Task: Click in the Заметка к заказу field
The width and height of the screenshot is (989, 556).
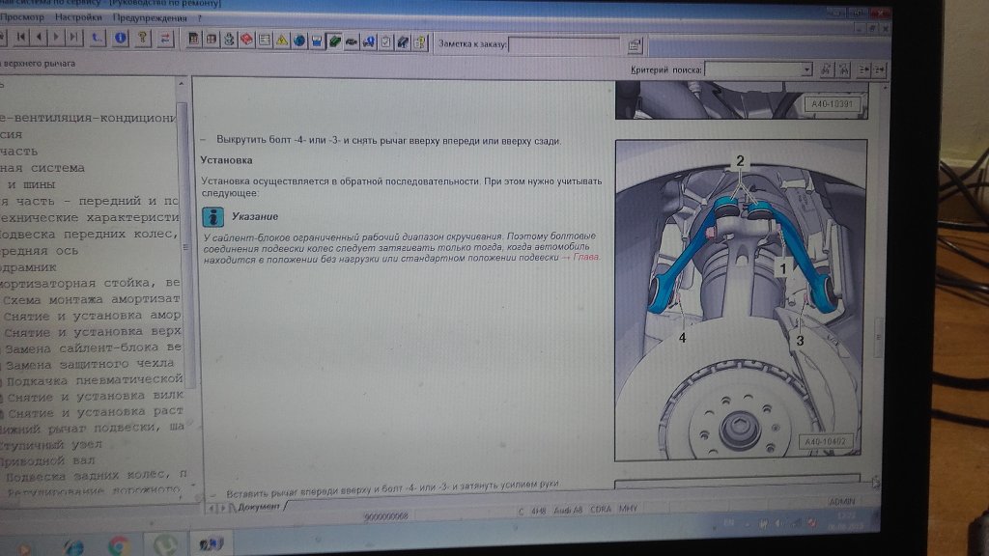Action: [x=565, y=44]
